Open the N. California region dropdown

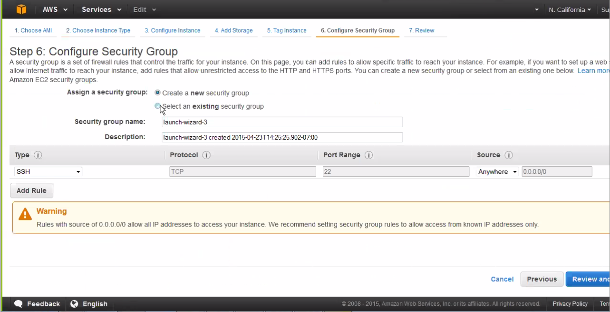[570, 9]
